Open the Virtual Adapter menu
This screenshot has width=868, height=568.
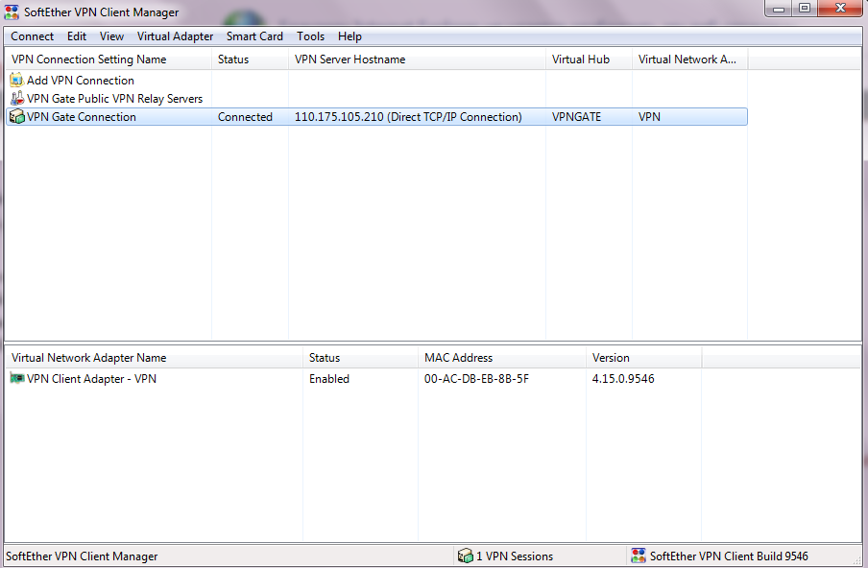tap(175, 36)
